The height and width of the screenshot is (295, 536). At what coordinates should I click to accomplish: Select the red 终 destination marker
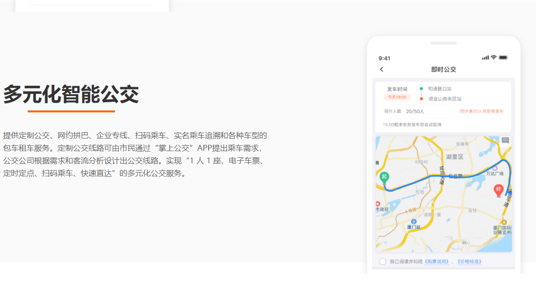tap(498, 190)
